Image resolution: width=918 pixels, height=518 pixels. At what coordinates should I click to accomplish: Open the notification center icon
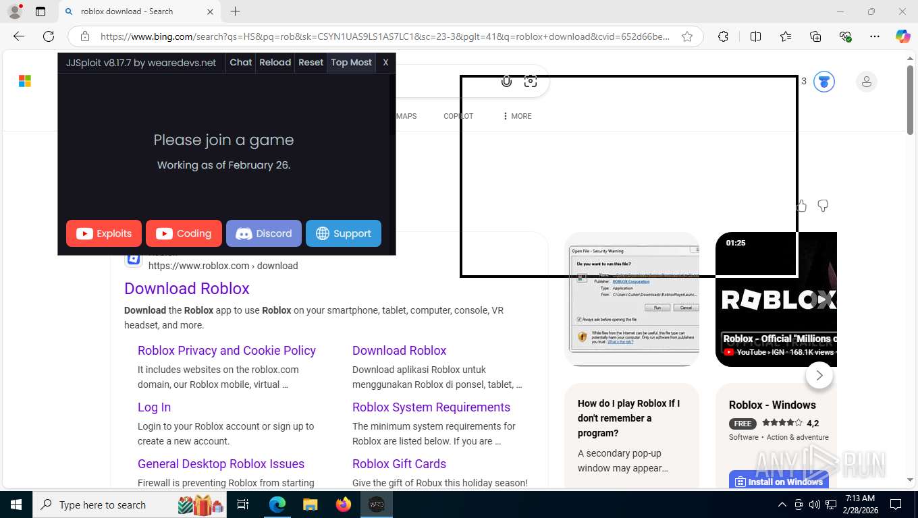[x=896, y=505]
